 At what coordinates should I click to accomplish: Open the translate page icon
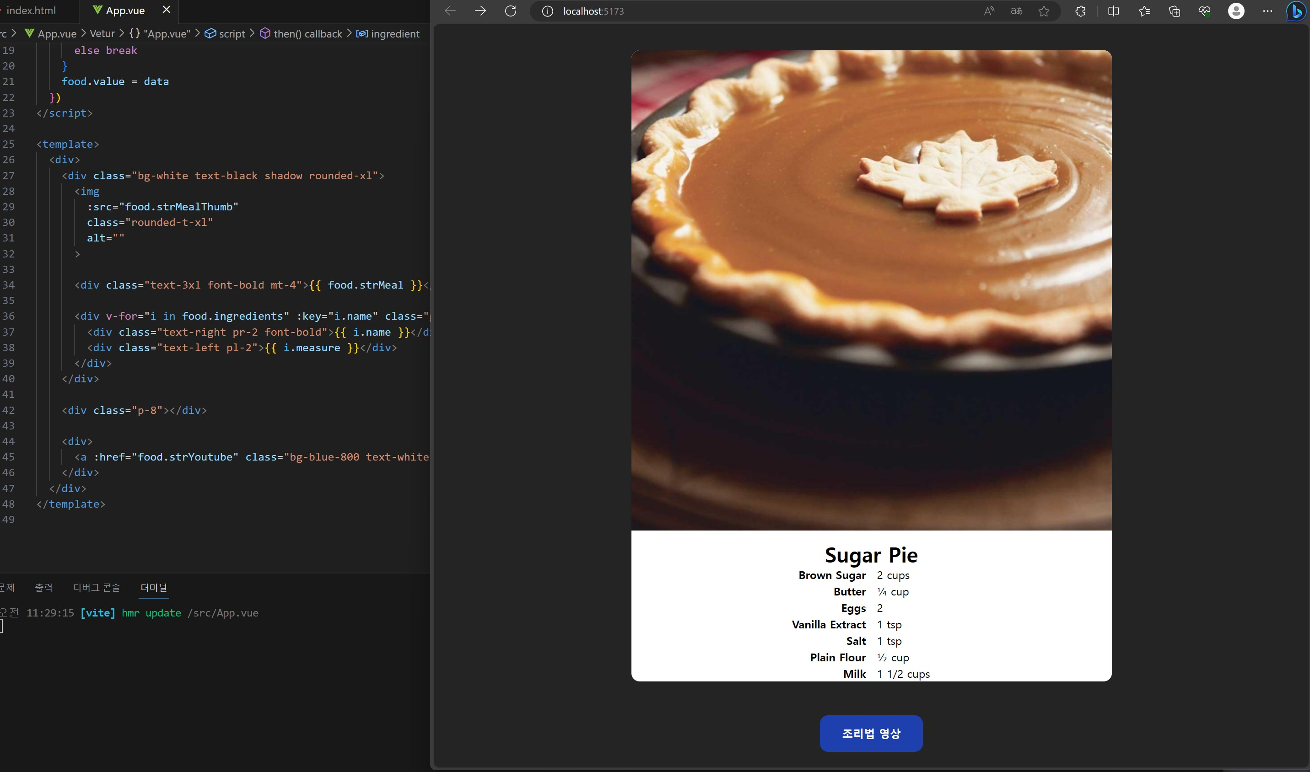(1016, 11)
